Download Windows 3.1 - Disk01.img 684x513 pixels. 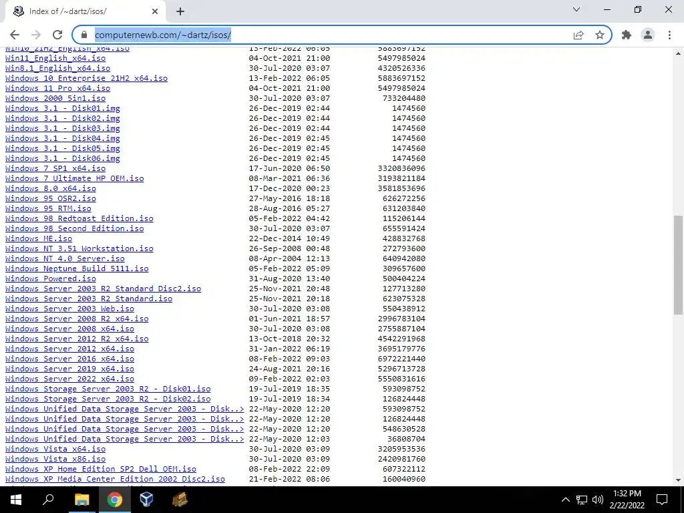pos(62,108)
